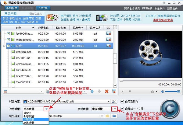
Task: Toggle the 应用到所有 checkbox
Action: tap(122, 102)
